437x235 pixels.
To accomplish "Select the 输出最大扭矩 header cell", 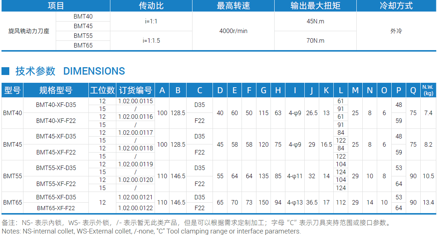I will coord(315,6).
